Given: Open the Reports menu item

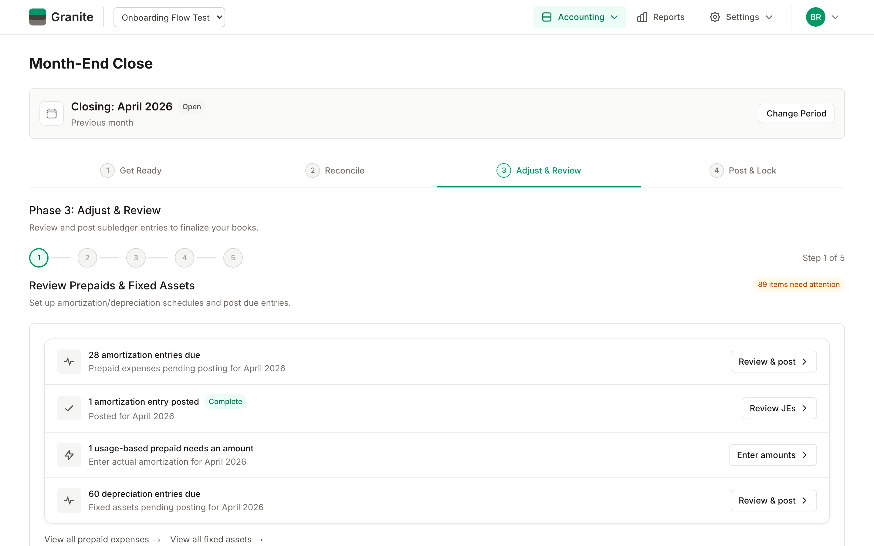Looking at the screenshot, I should pyautogui.click(x=661, y=17).
